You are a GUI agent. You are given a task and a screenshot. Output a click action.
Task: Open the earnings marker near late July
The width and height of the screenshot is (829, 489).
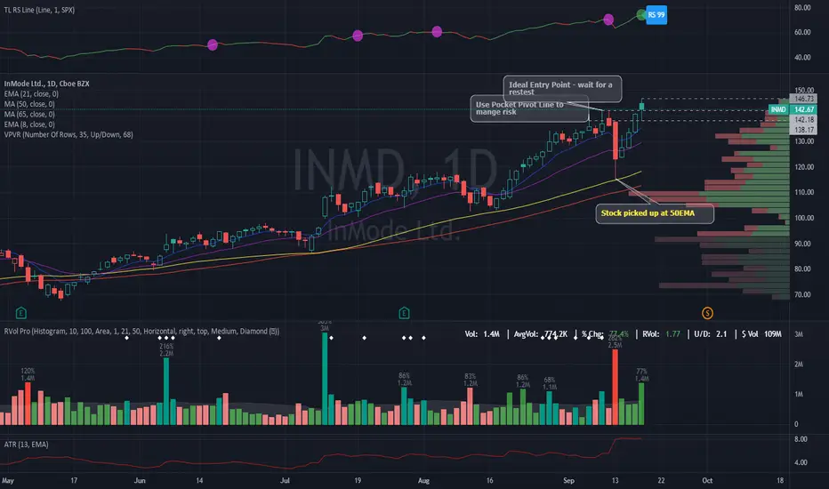[404, 313]
